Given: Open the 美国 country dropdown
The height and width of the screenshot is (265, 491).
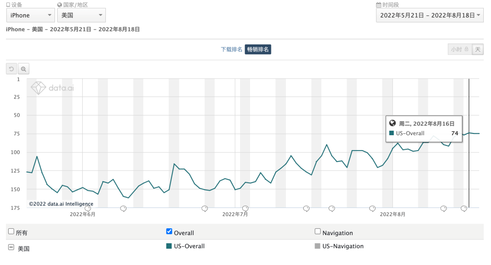Looking at the screenshot, I should 81,15.
